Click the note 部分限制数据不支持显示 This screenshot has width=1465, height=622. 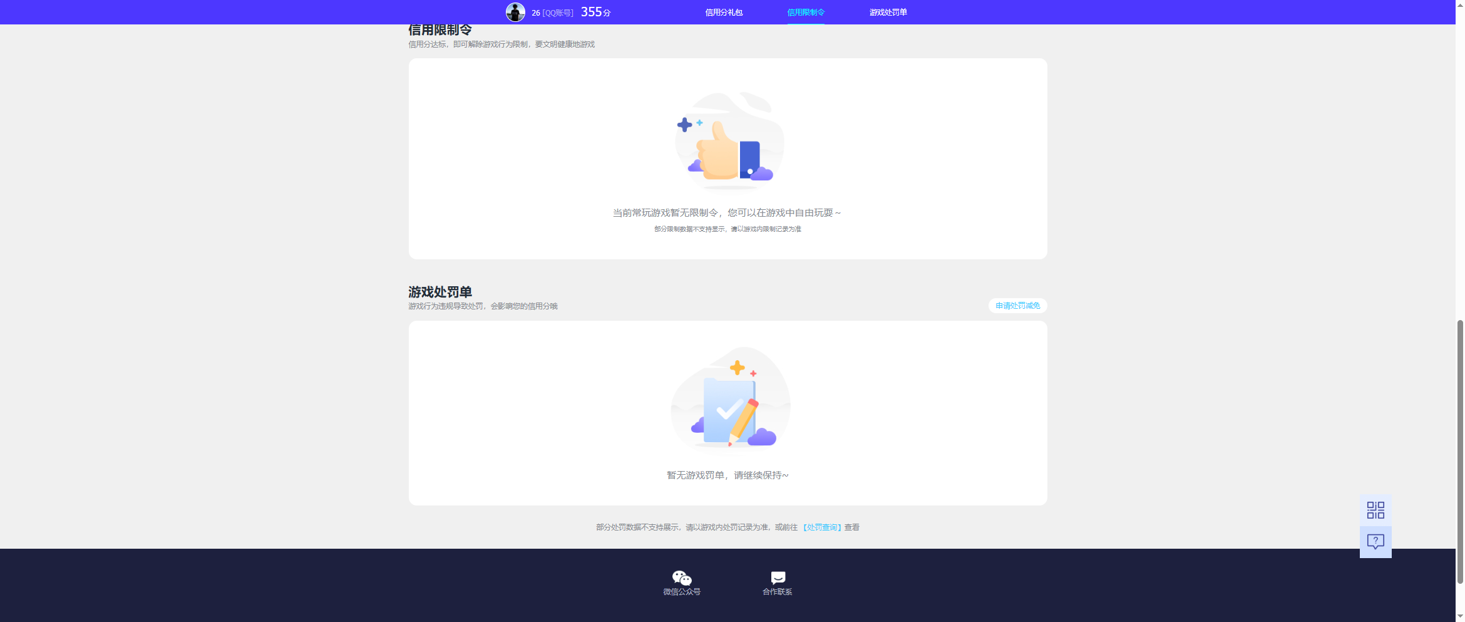coord(690,229)
